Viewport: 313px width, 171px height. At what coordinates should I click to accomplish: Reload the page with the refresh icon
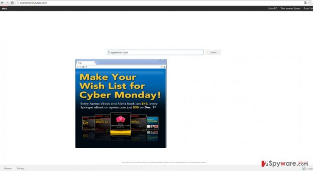[x=12, y=3]
